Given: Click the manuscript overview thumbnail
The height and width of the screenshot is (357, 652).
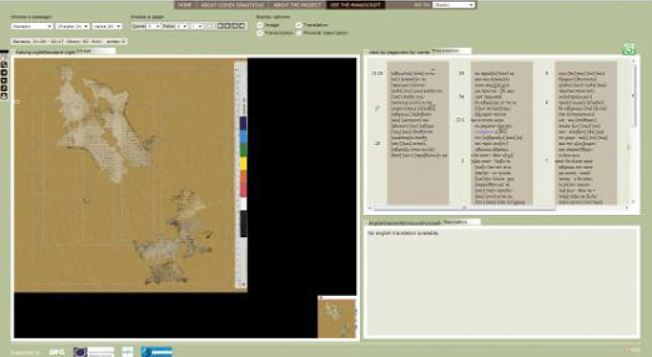Looking at the screenshot, I should click(338, 317).
